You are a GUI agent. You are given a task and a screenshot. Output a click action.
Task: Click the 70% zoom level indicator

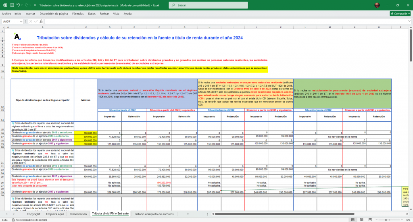coord(408,220)
